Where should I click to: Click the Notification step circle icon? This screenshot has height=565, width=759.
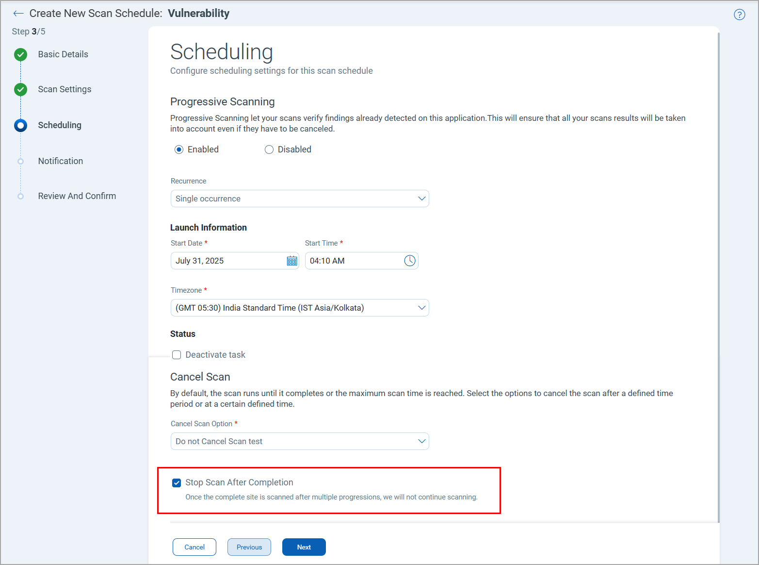coord(20,161)
